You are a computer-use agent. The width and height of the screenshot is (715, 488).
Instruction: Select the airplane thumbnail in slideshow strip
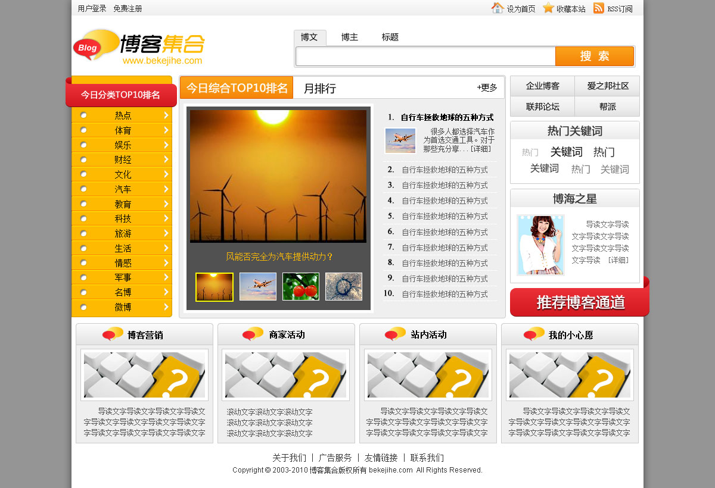pyautogui.click(x=258, y=286)
